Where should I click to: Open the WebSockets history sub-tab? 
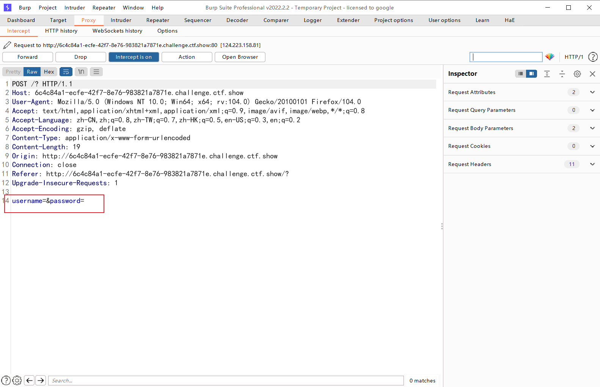pyautogui.click(x=117, y=31)
